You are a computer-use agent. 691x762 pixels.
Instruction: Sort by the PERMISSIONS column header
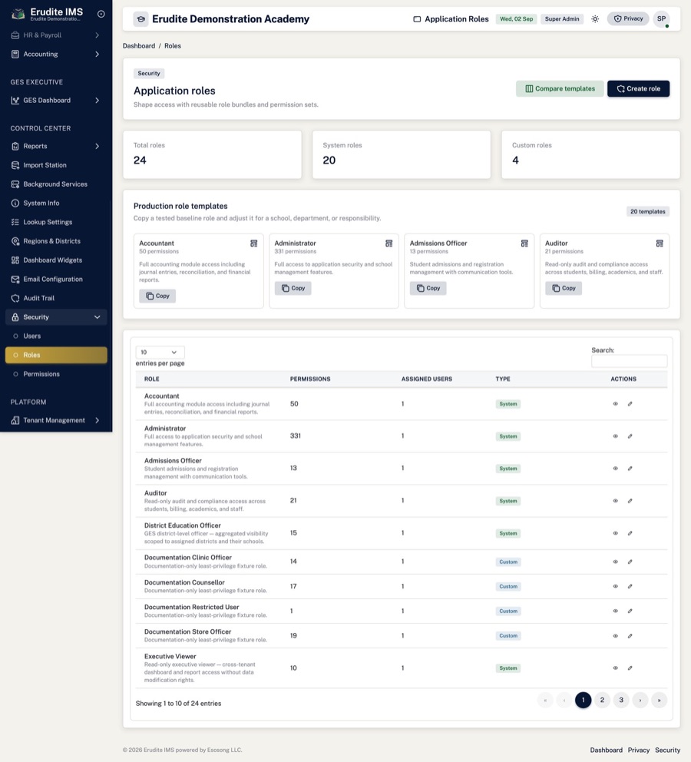(x=310, y=379)
